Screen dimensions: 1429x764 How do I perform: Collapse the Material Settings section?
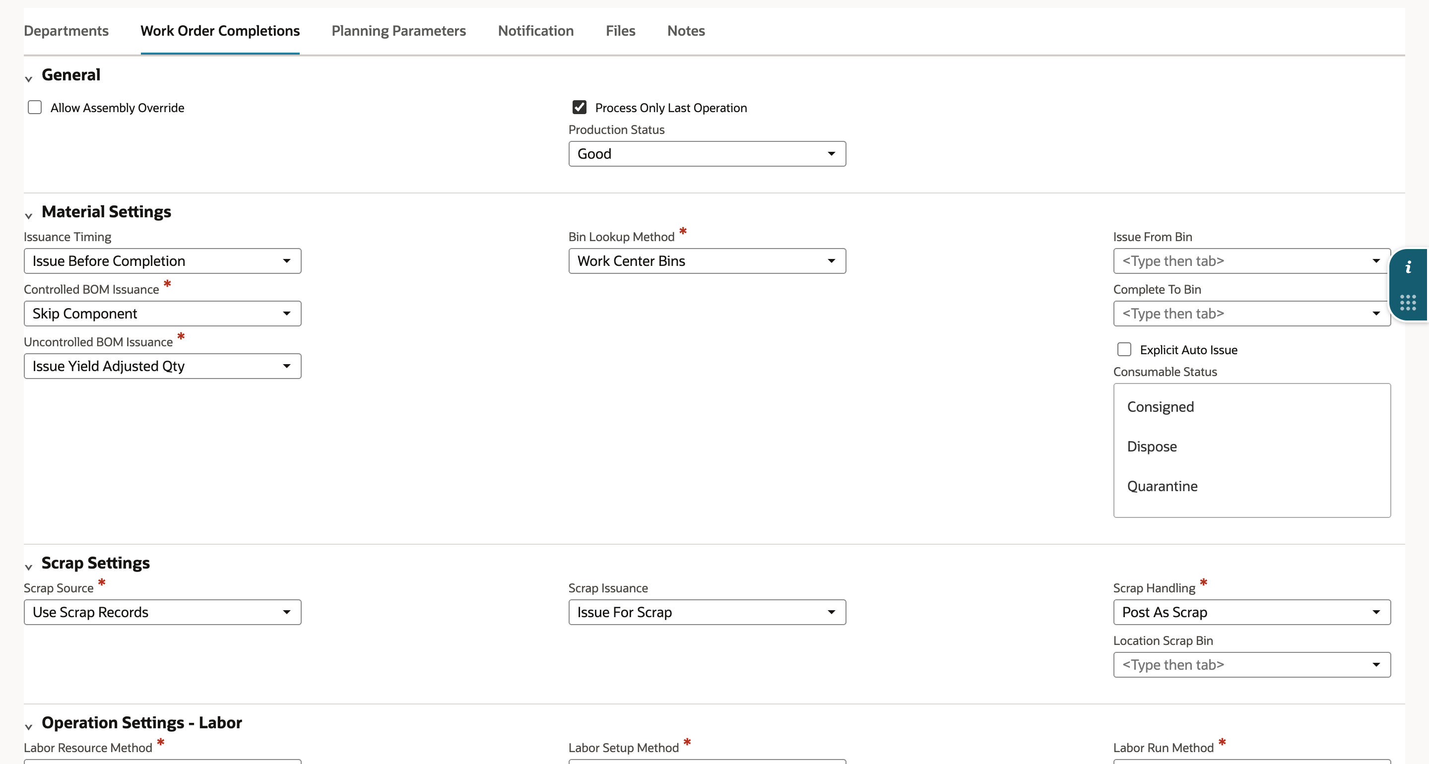28,216
